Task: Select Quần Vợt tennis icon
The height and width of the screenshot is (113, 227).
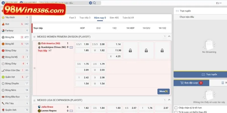Action: click(x=3, y=77)
